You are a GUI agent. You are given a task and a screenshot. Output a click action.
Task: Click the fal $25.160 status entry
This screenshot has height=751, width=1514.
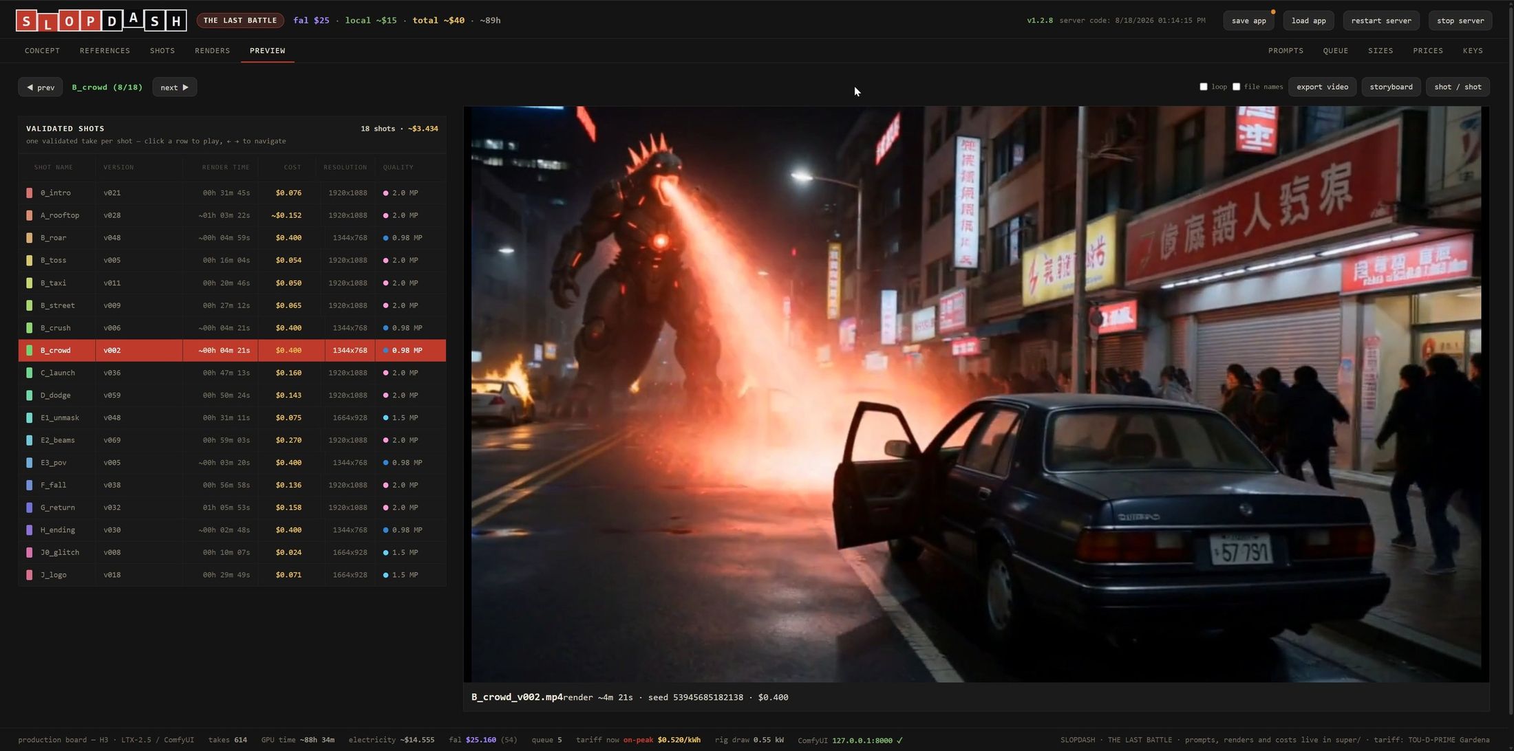[x=482, y=740]
